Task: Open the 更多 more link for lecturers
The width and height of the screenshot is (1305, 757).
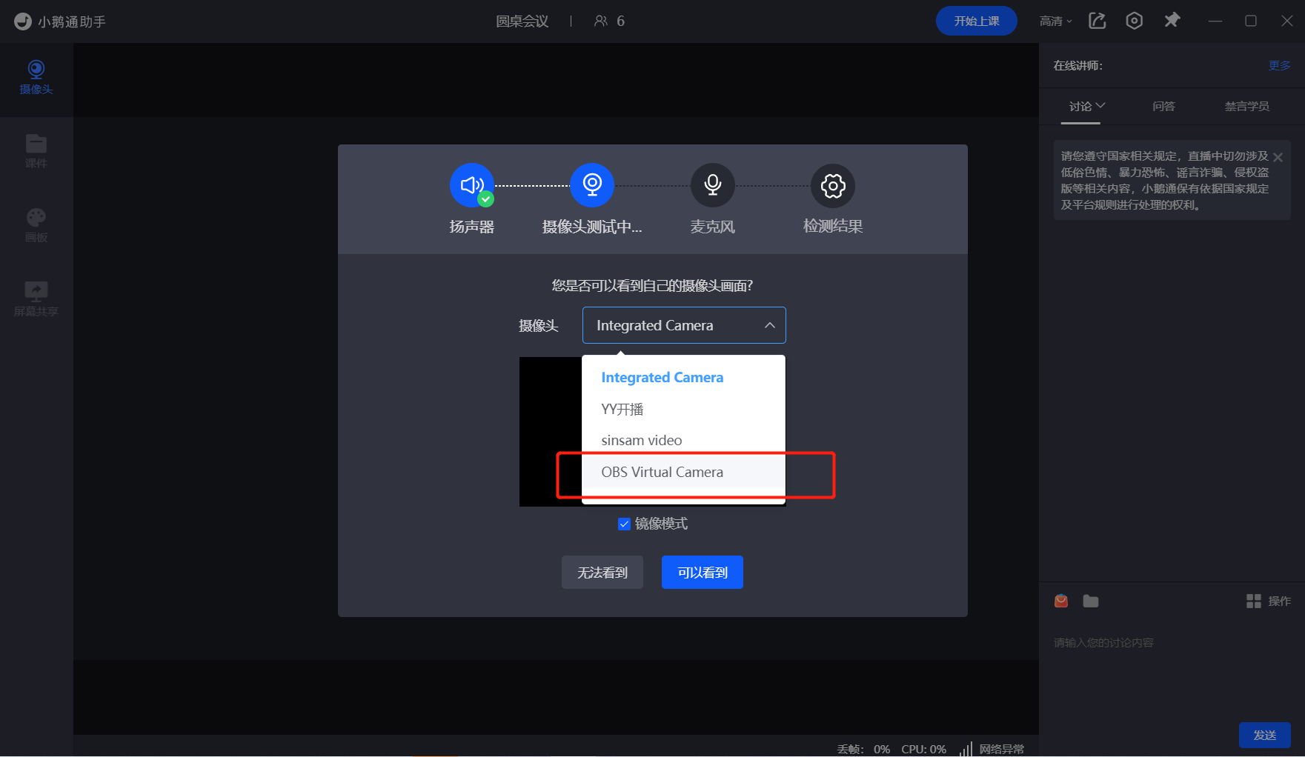Action: click(1279, 65)
